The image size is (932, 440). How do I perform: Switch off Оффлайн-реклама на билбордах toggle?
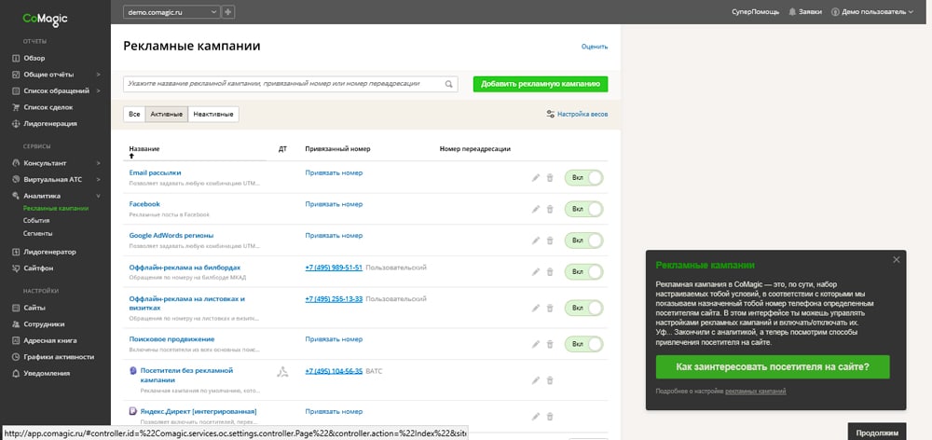(583, 272)
